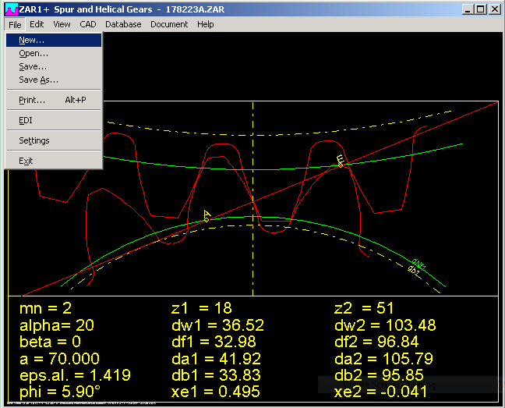The width and height of the screenshot is (505, 408).
Task: Close the ZAR1+ window
Action: pyautogui.click(x=494, y=9)
